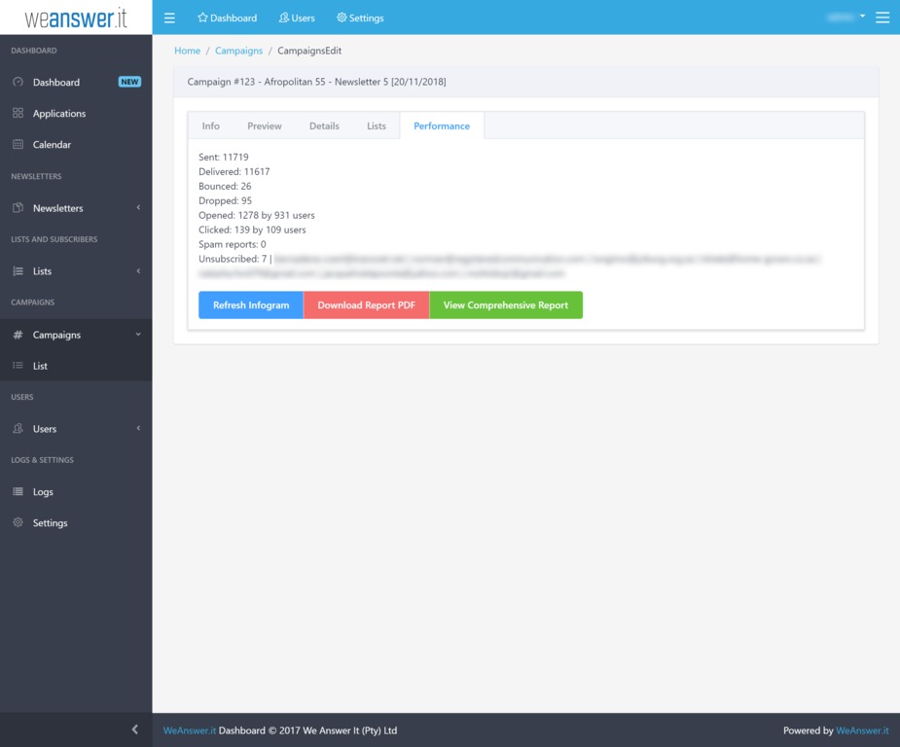The height and width of the screenshot is (747, 900).
Task: Click the Dashboard speedometer icon in sidebar
Action: 18,83
